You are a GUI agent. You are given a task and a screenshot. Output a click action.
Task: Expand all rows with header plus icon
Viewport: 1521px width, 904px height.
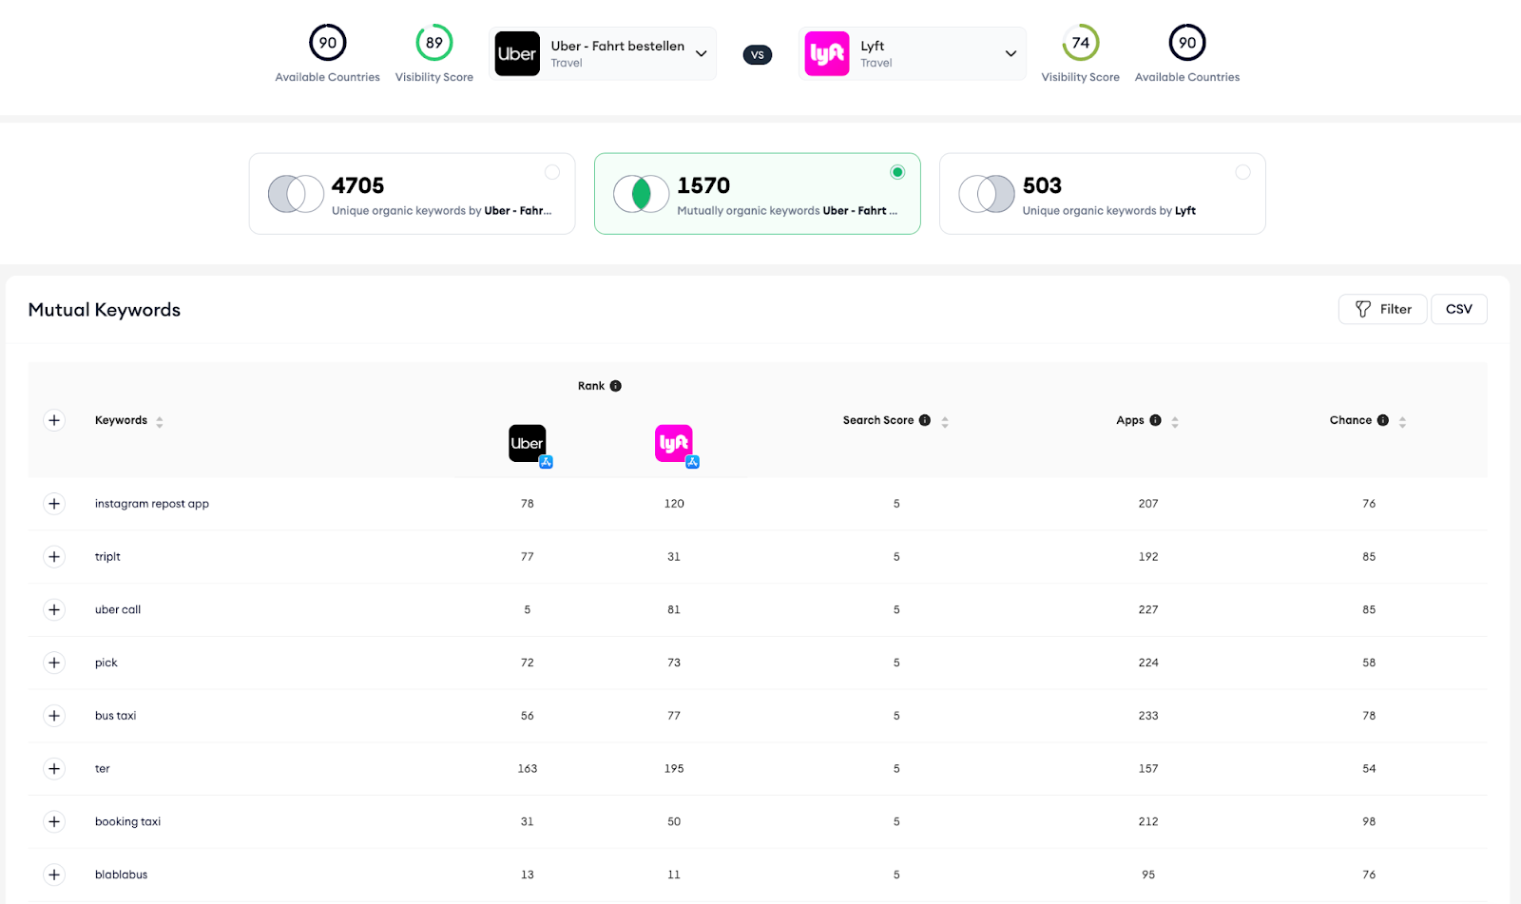pyautogui.click(x=54, y=420)
